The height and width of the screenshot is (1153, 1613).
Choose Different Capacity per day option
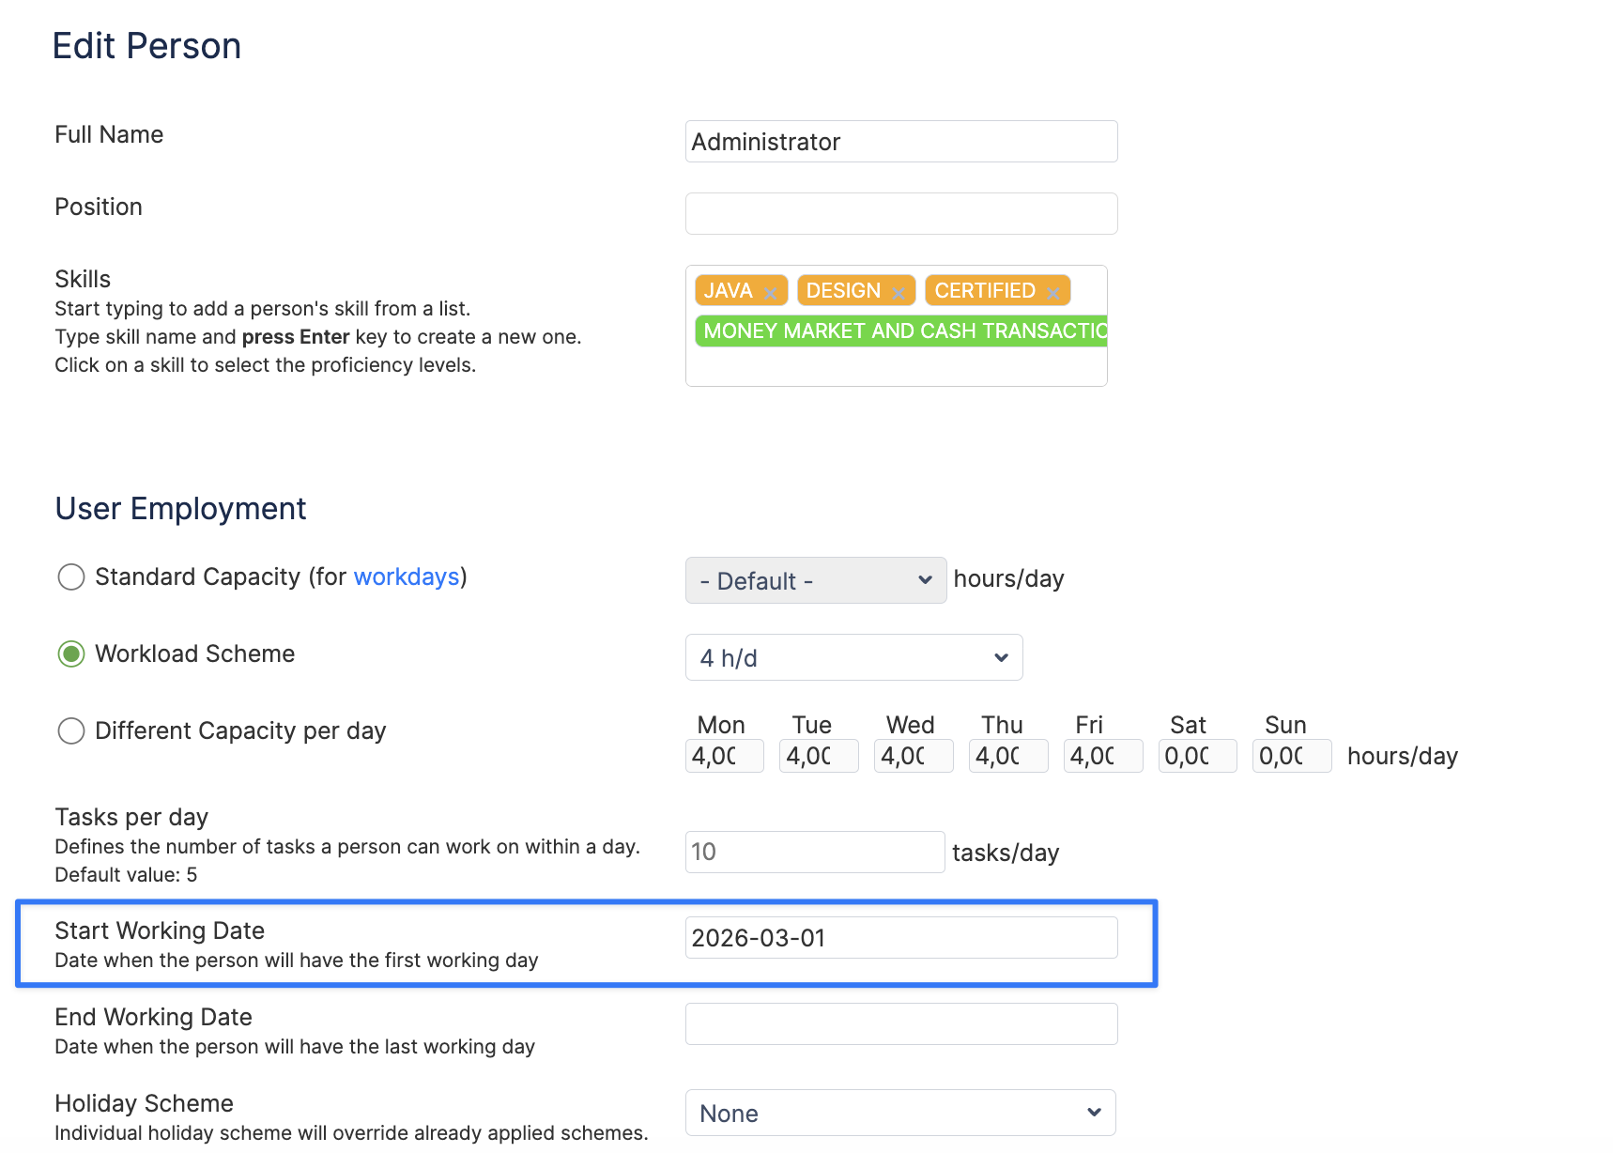coord(71,730)
